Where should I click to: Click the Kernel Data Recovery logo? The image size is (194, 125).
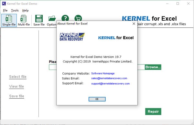click(x=72, y=37)
